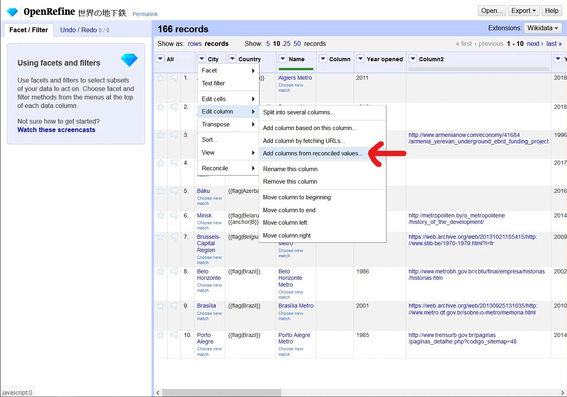Open the Column dropdown menu
The height and width of the screenshot is (397, 567).
[323, 59]
